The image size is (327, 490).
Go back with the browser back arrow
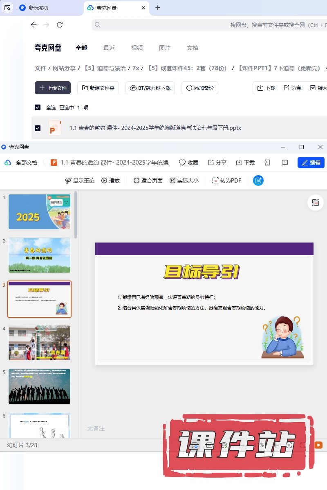point(34,25)
